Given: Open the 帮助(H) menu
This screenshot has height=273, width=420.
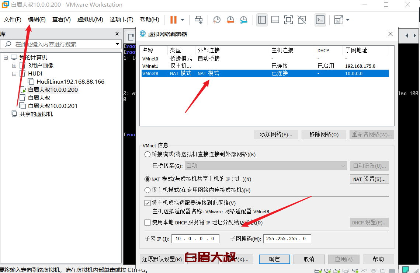Looking at the screenshot, I should click(x=149, y=20).
